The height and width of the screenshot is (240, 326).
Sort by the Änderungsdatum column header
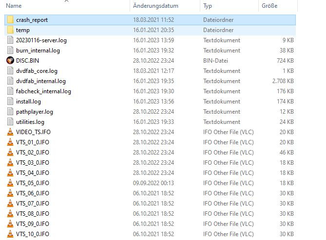[155, 6]
